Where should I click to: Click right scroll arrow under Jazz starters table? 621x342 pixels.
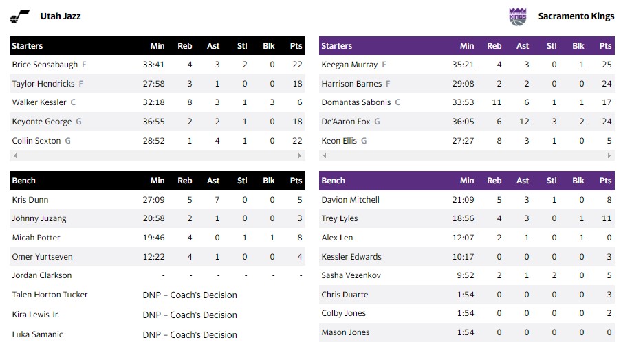(300, 156)
